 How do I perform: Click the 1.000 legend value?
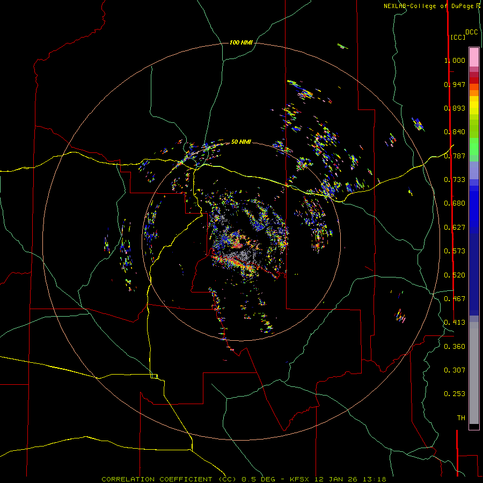[455, 60]
